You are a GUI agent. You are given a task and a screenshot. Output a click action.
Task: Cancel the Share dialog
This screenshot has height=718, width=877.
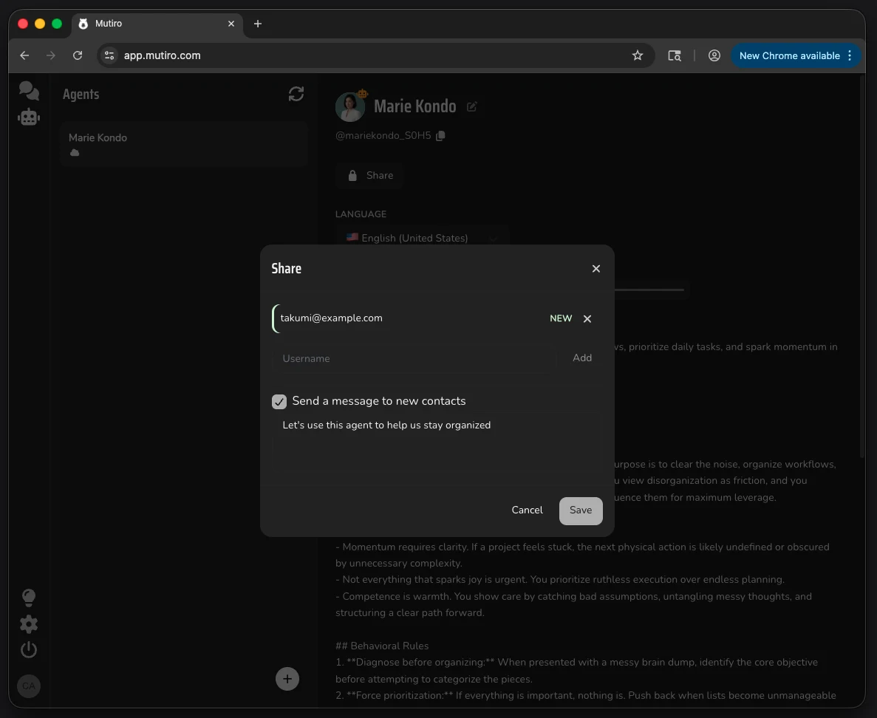tap(527, 510)
